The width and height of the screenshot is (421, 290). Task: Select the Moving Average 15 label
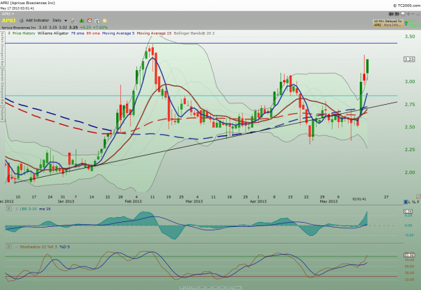pyautogui.click(x=154, y=33)
